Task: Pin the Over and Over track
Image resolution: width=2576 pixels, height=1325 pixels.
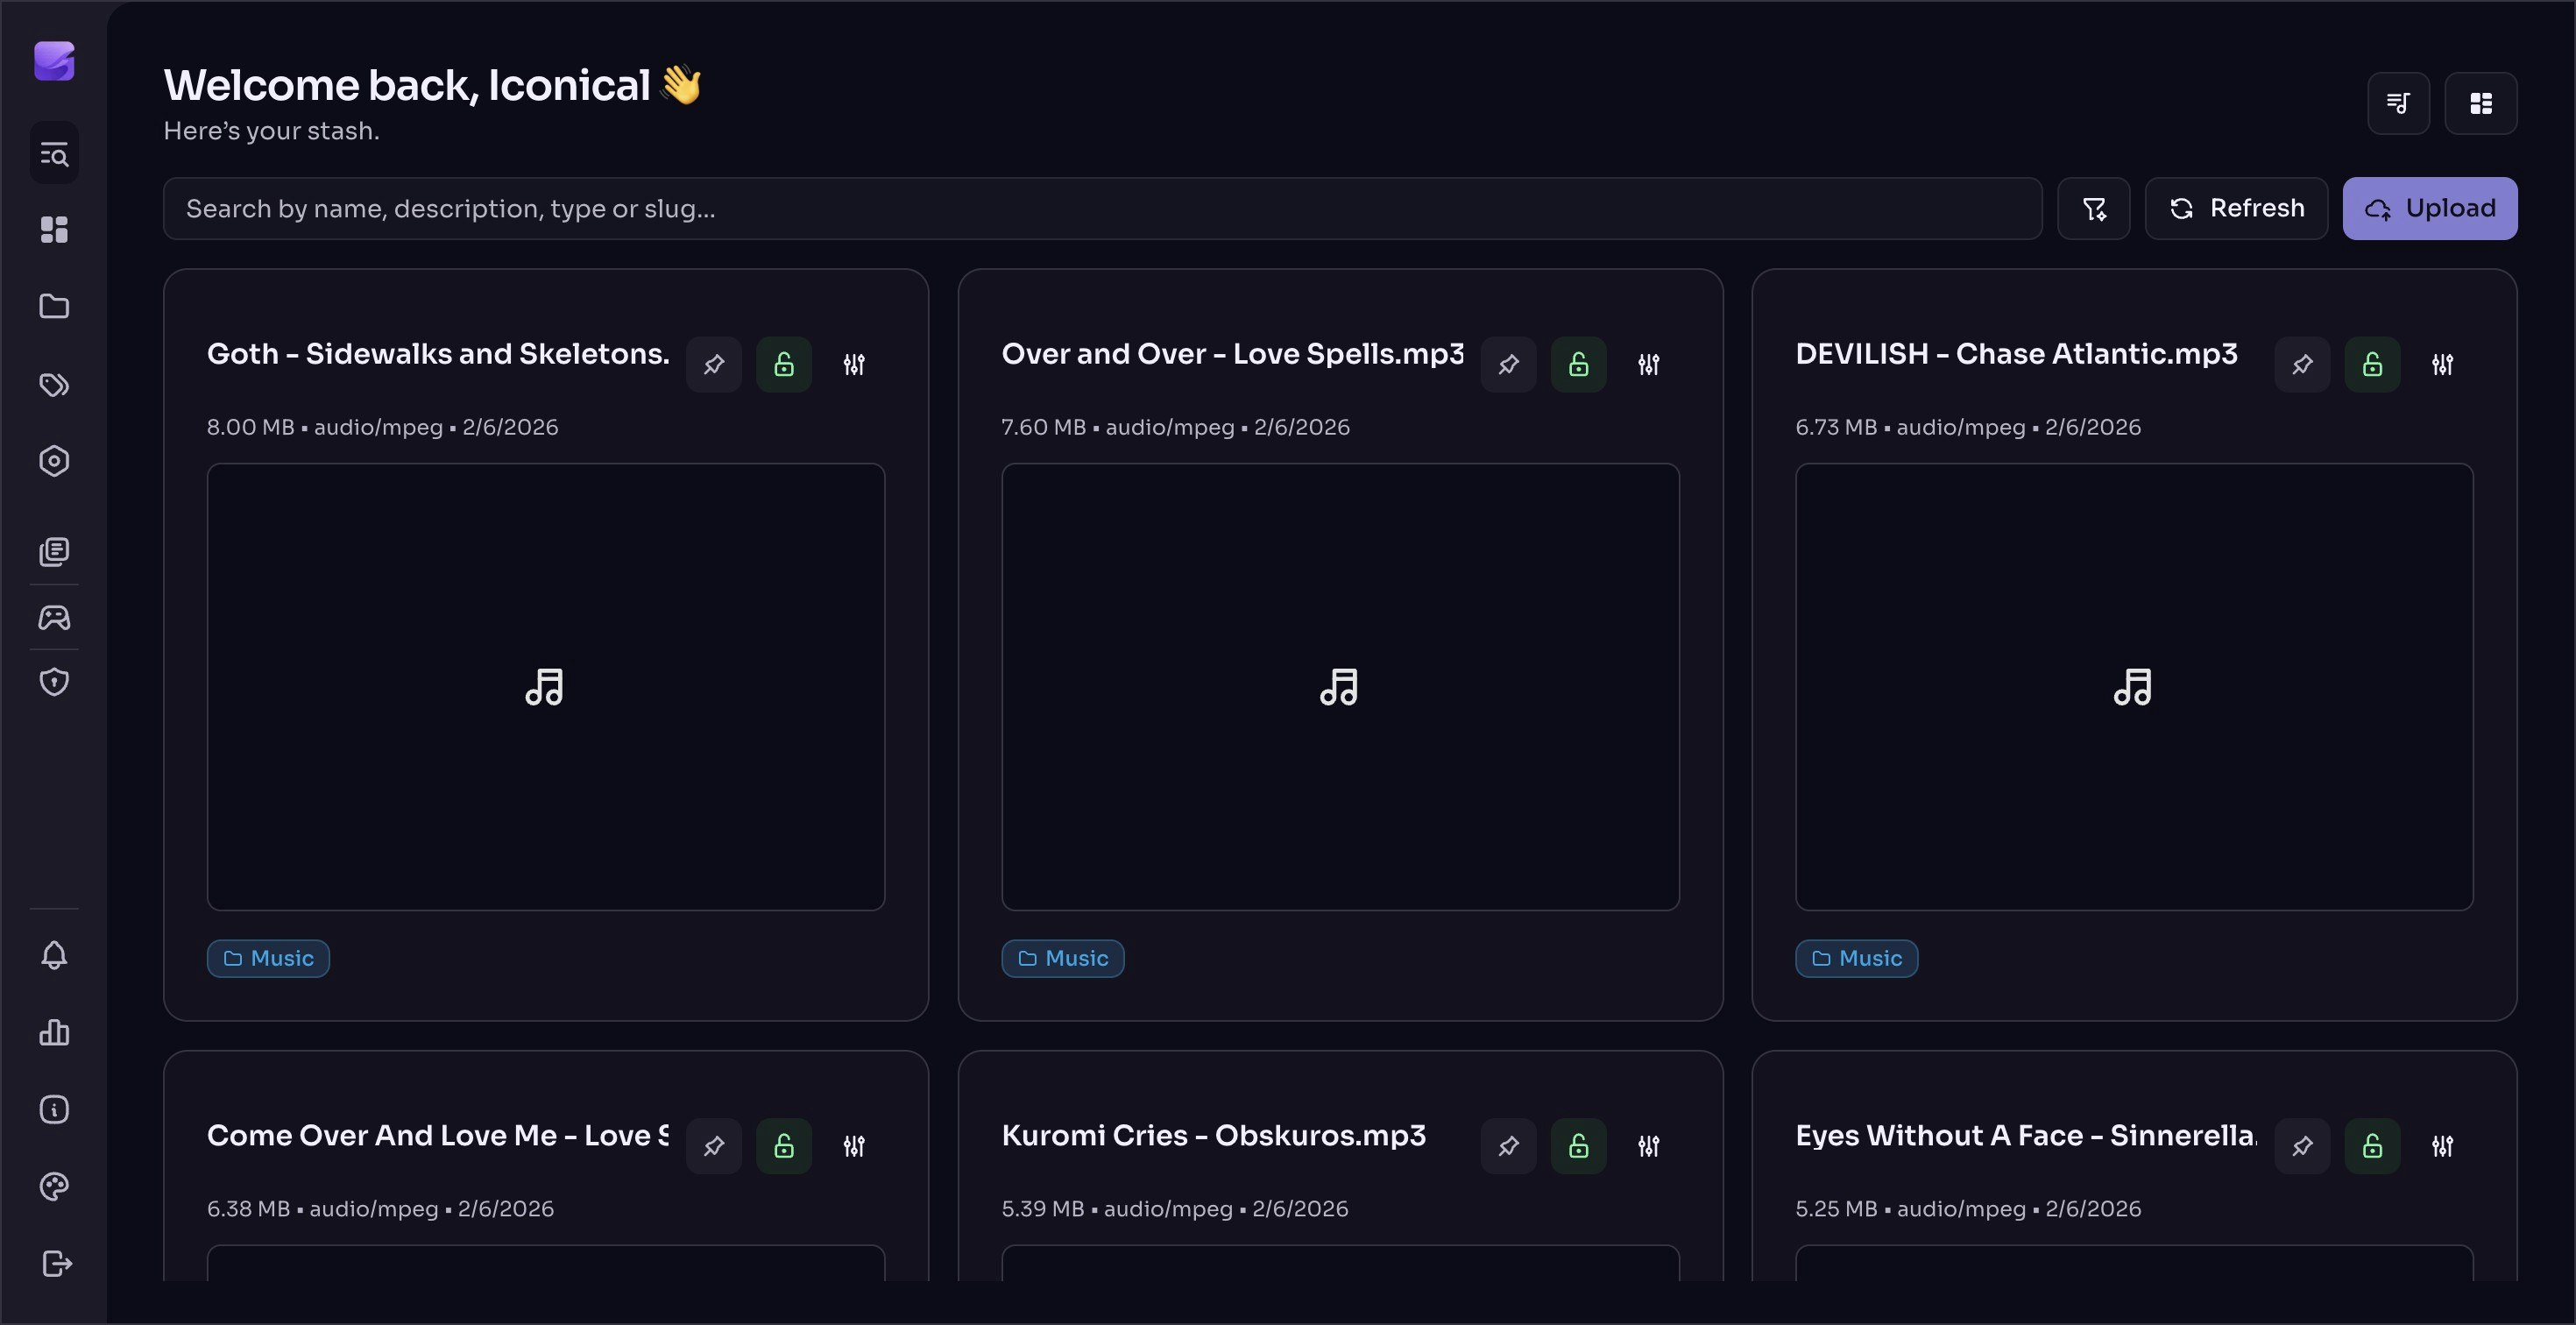Action: coord(1508,364)
